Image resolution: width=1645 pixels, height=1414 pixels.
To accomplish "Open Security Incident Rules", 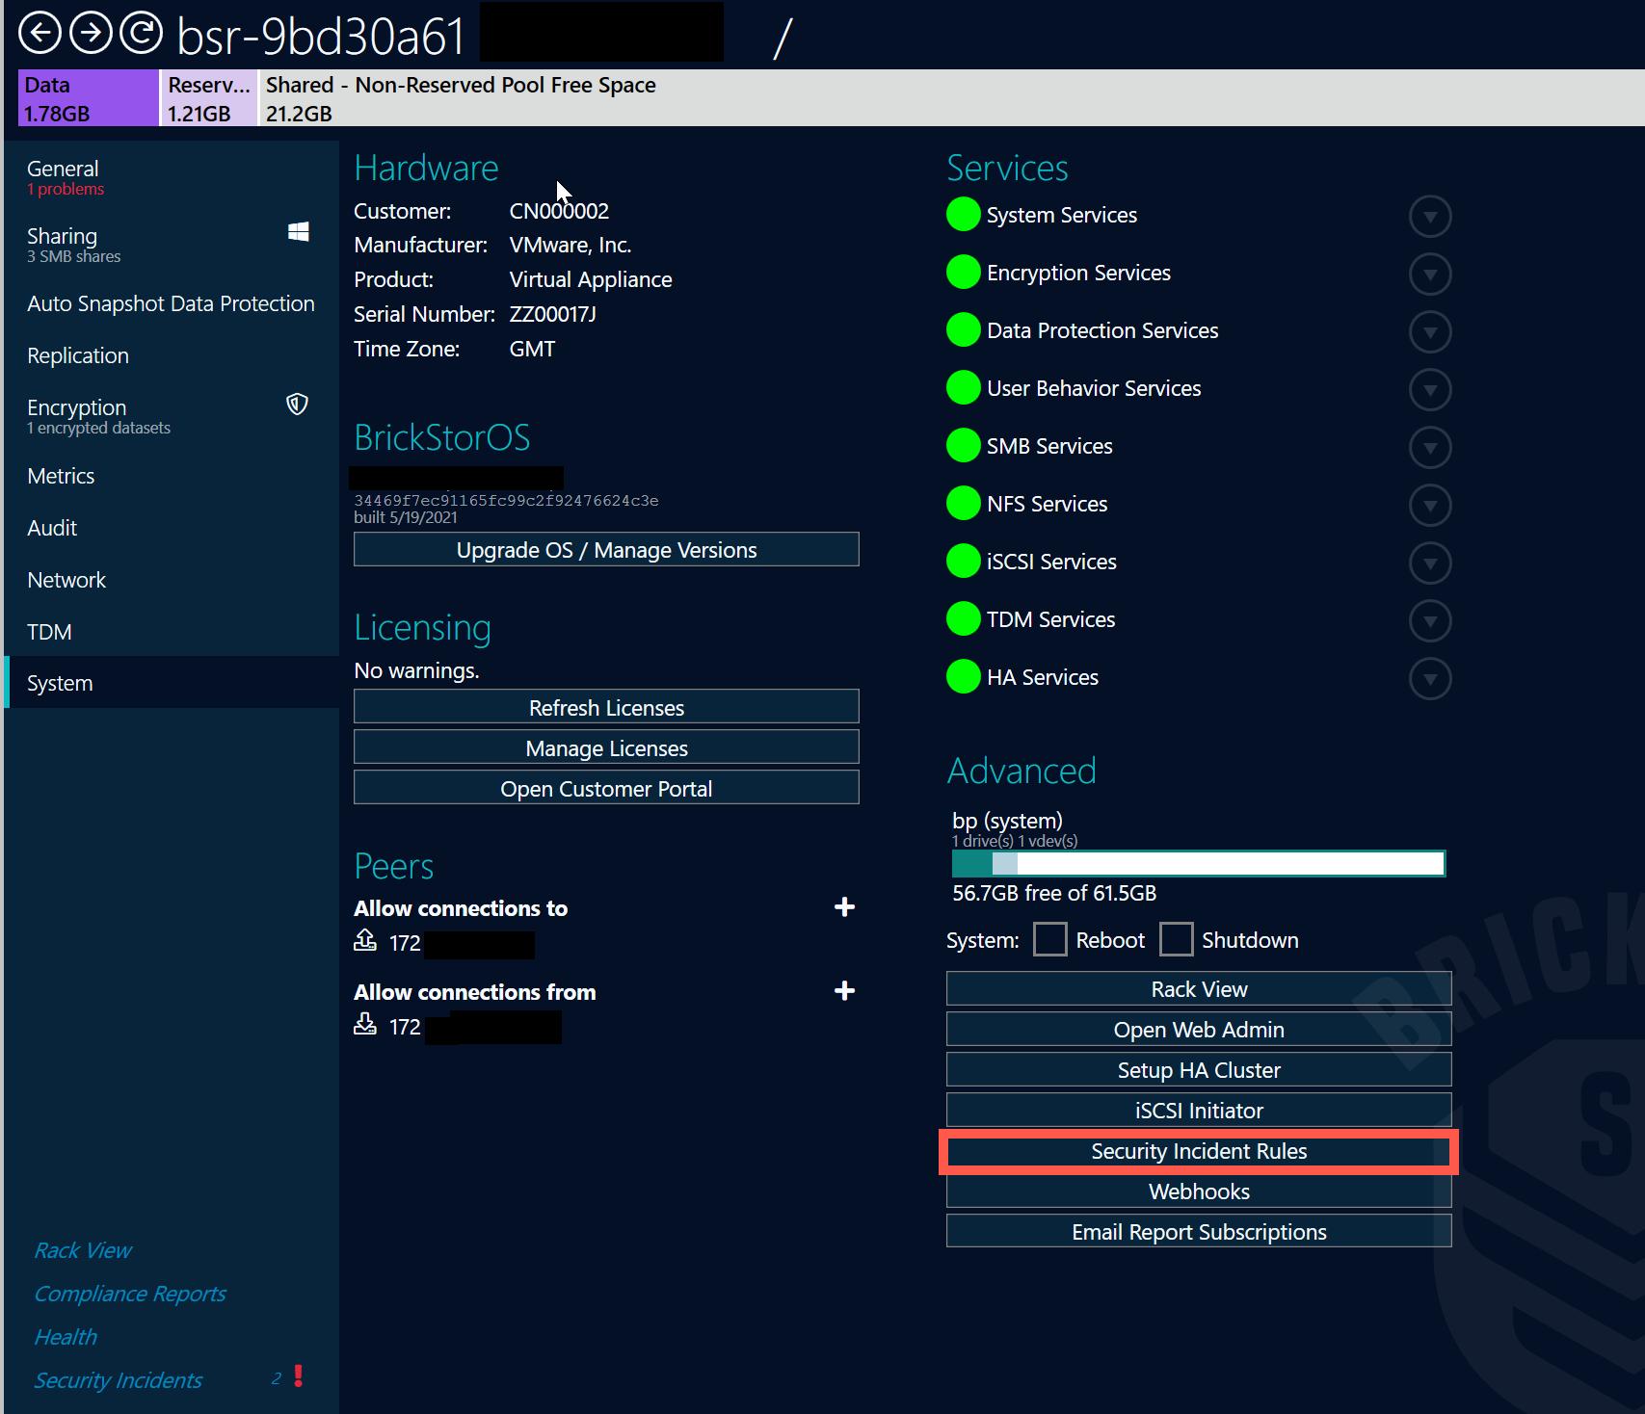I will click(1198, 1151).
